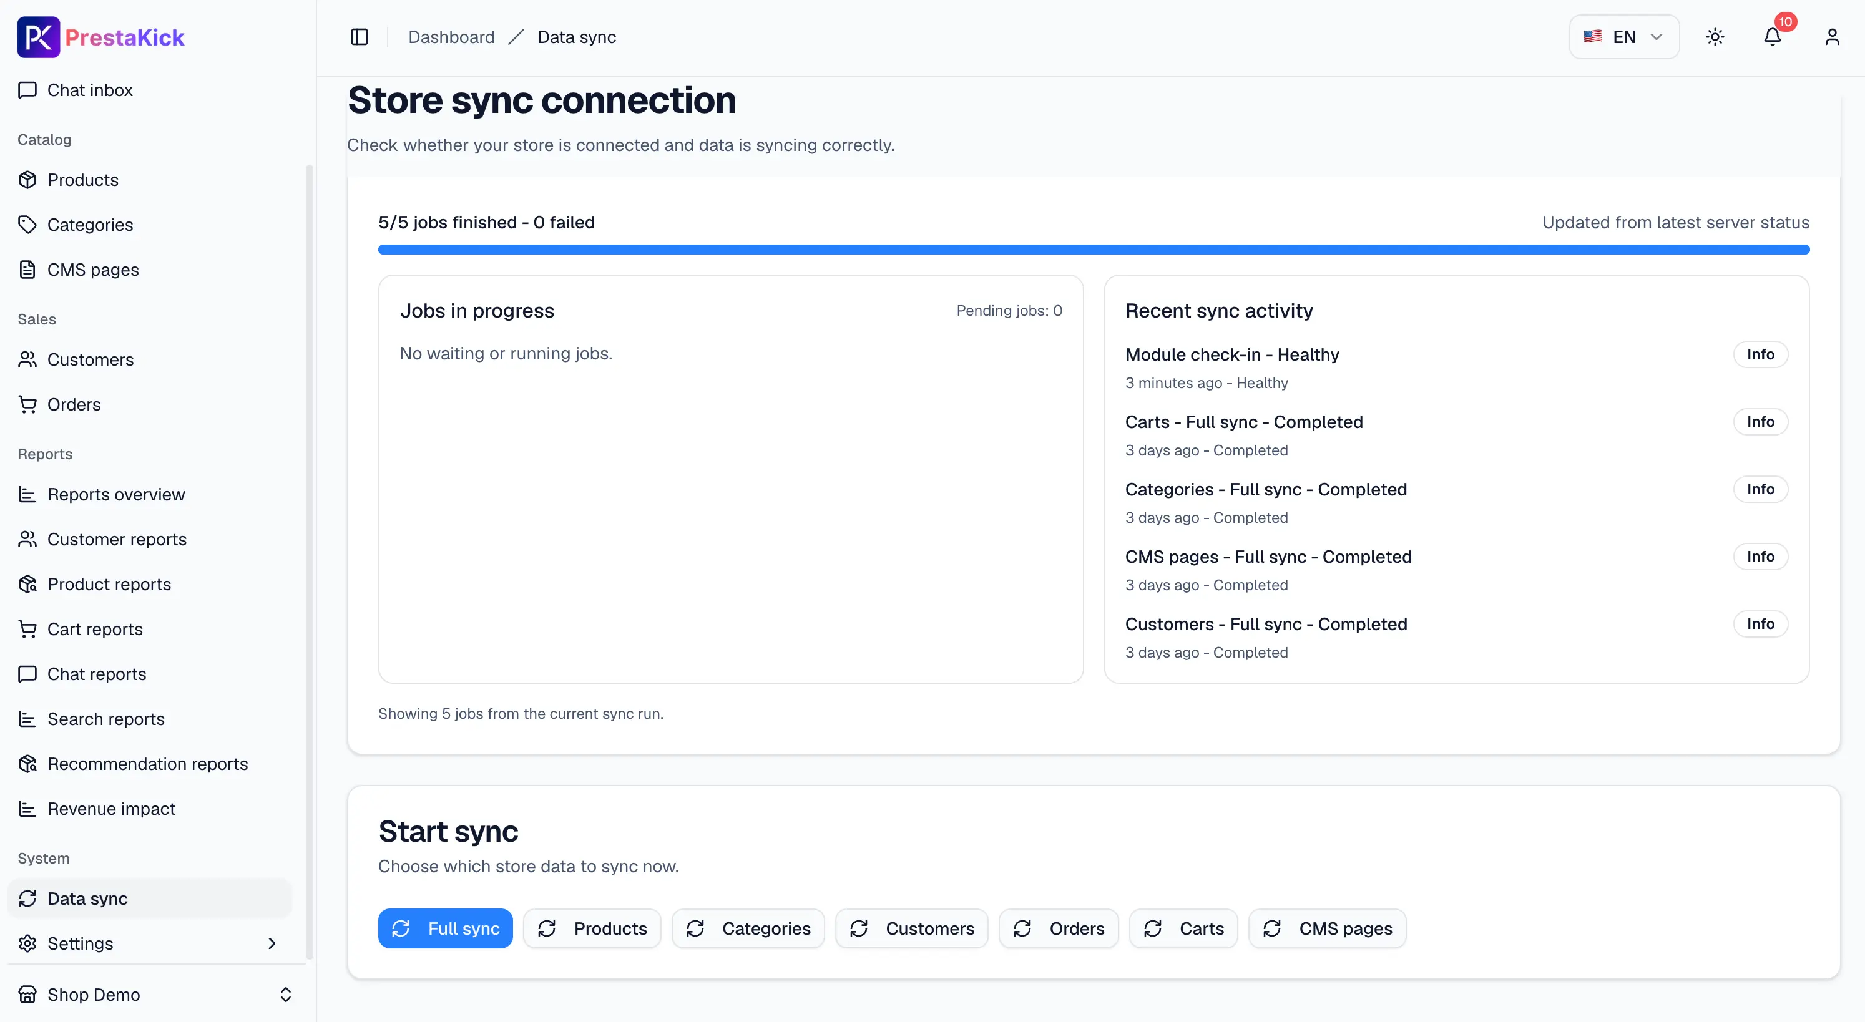Screen dimensions: 1865x1022
Task: Click 'Updated from latest server status' text
Action: pyautogui.click(x=1675, y=222)
